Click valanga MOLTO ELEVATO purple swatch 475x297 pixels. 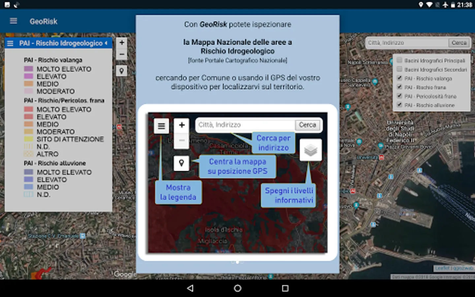(x=29, y=69)
